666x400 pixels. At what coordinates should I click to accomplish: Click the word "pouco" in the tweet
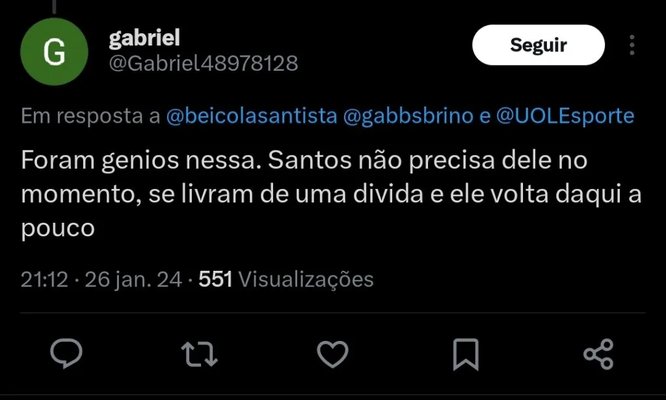click(x=58, y=229)
